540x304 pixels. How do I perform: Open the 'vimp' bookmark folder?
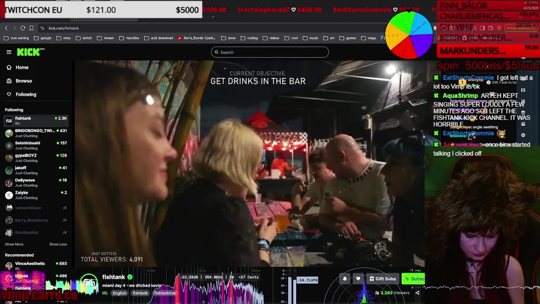63,38
